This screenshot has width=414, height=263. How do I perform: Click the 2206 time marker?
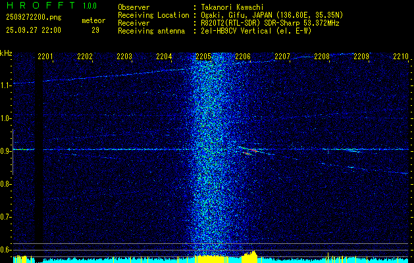pyautogui.click(x=243, y=56)
